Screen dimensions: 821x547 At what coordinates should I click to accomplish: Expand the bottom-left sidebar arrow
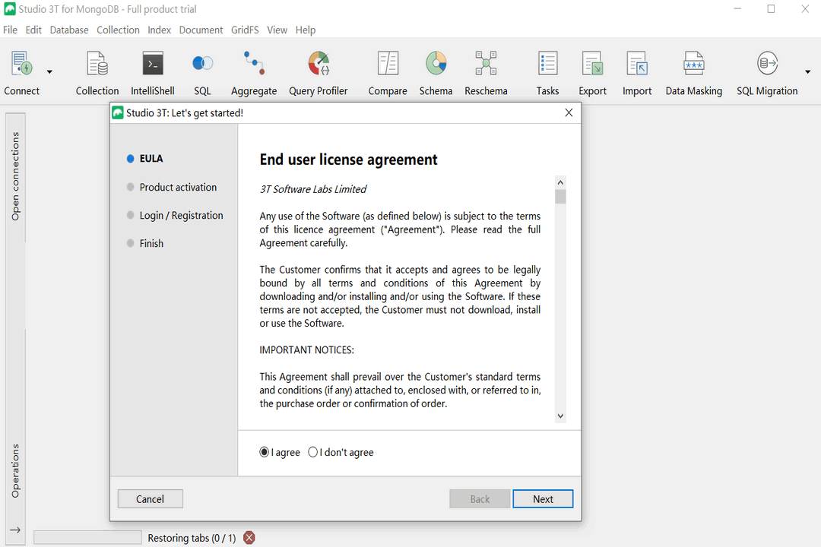[14, 530]
